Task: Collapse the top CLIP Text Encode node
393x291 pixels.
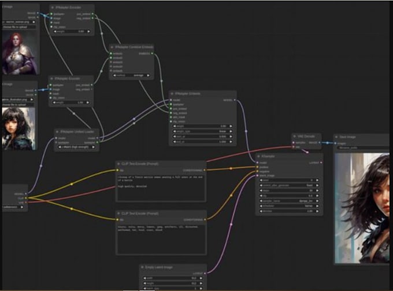Action: 118,164
